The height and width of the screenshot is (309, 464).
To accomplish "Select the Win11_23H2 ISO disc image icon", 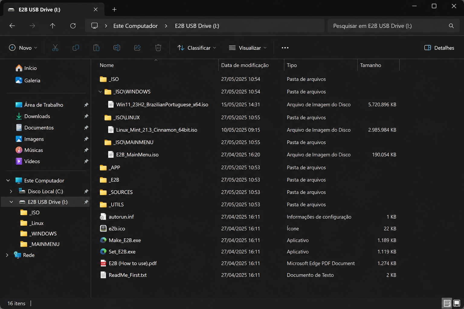I will pos(111,104).
